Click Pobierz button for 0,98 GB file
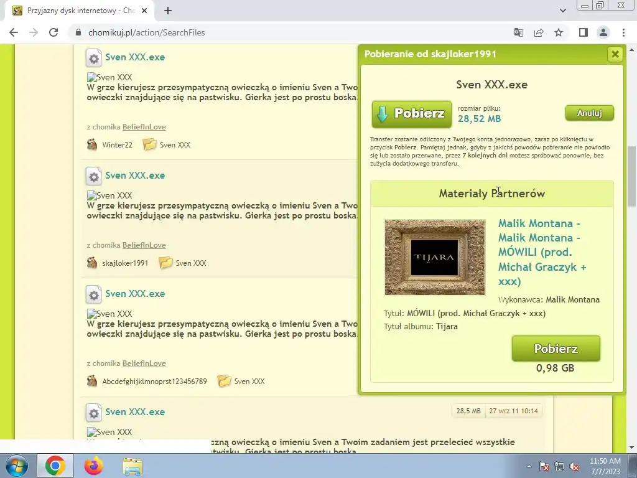 point(556,349)
